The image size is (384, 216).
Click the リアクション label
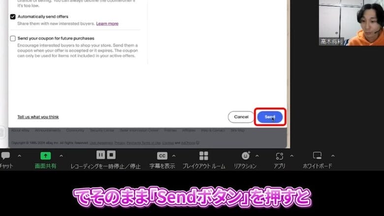point(245,166)
